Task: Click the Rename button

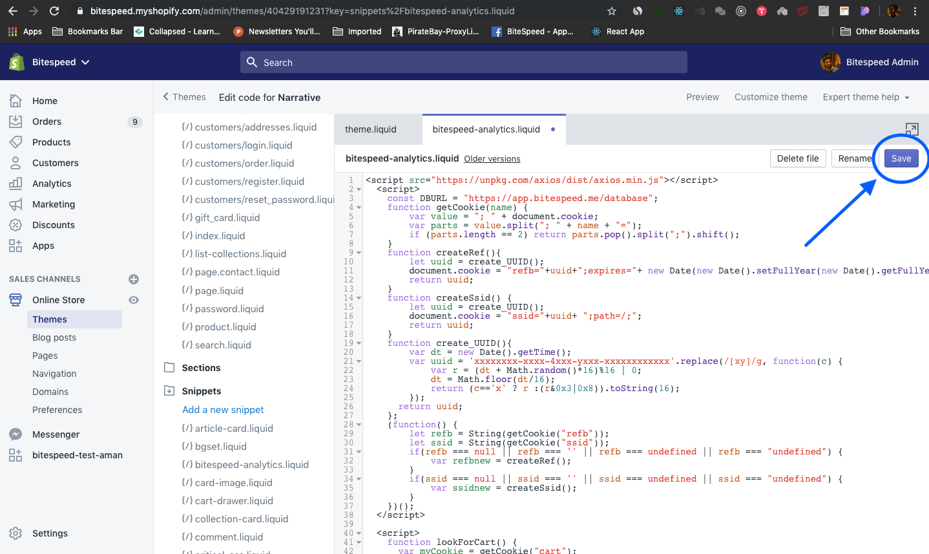Action: pos(855,158)
